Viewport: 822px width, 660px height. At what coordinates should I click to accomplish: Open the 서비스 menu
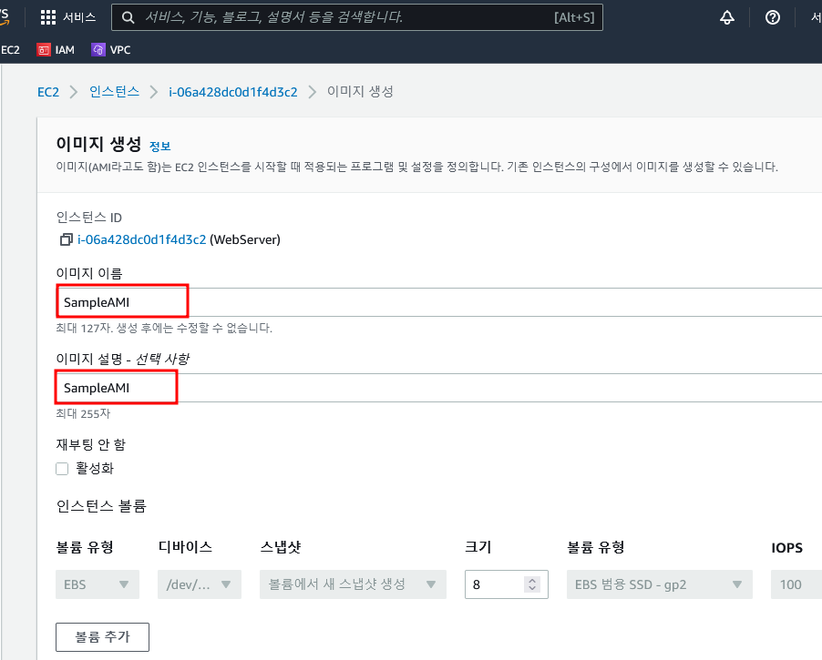(68, 17)
